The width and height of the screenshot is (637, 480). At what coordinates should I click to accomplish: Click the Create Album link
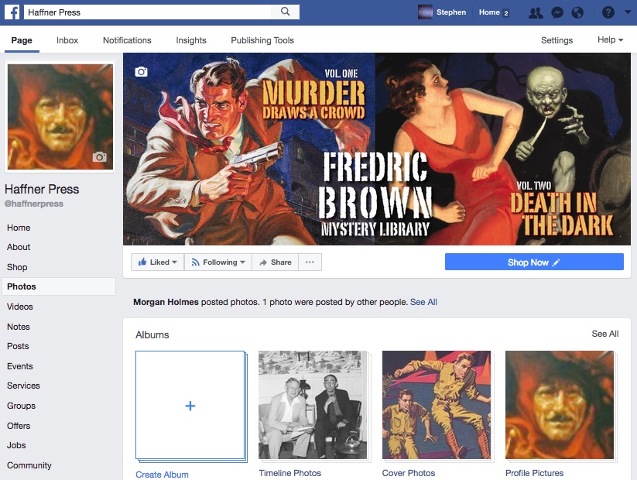click(x=162, y=475)
